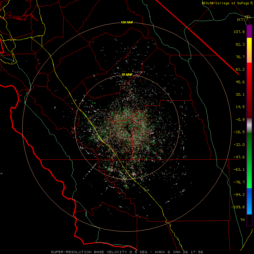Click the 50 NMI range ring label
The image size is (254, 254).
tap(127, 75)
